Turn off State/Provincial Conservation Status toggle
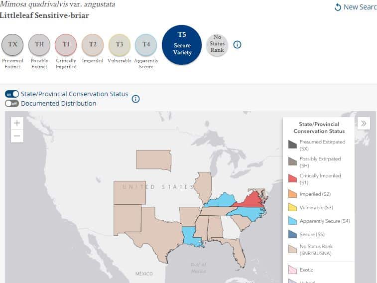This screenshot has width=377, height=283. tap(12, 94)
